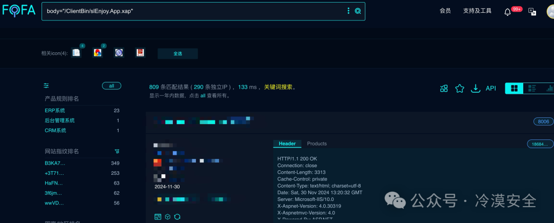The width and height of the screenshot is (554, 223).
Task: Click the cube icon under result
Action: pyautogui.click(x=168, y=216)
